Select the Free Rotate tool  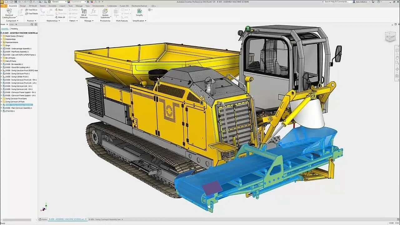click(x=32, y=13)
